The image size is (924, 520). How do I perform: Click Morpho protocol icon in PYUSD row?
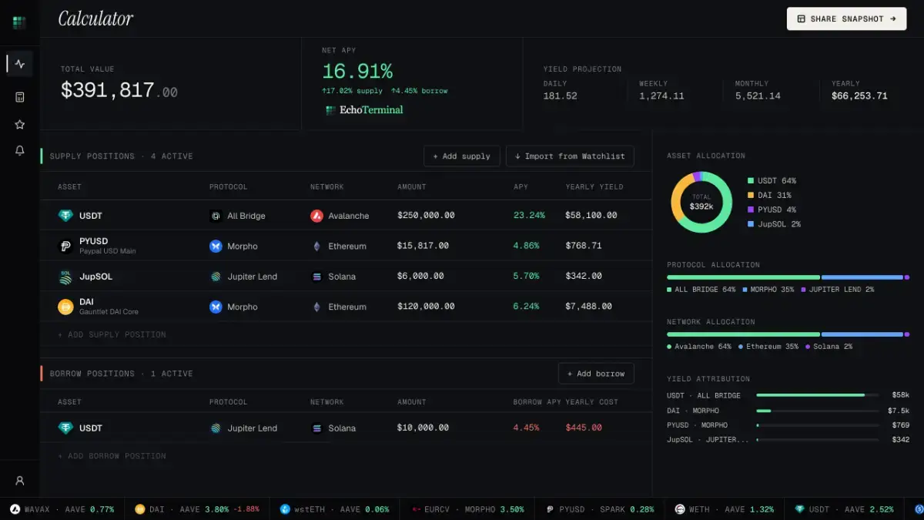pyautogui.click(x=216, y=247)
